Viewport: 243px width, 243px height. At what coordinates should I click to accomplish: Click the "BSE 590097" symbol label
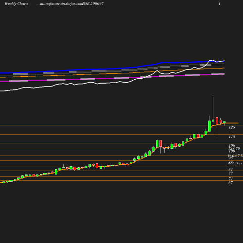(x=93, y=4)
